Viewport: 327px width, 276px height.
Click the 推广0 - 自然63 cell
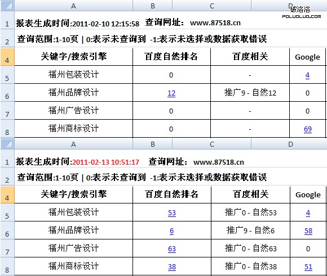250,248
